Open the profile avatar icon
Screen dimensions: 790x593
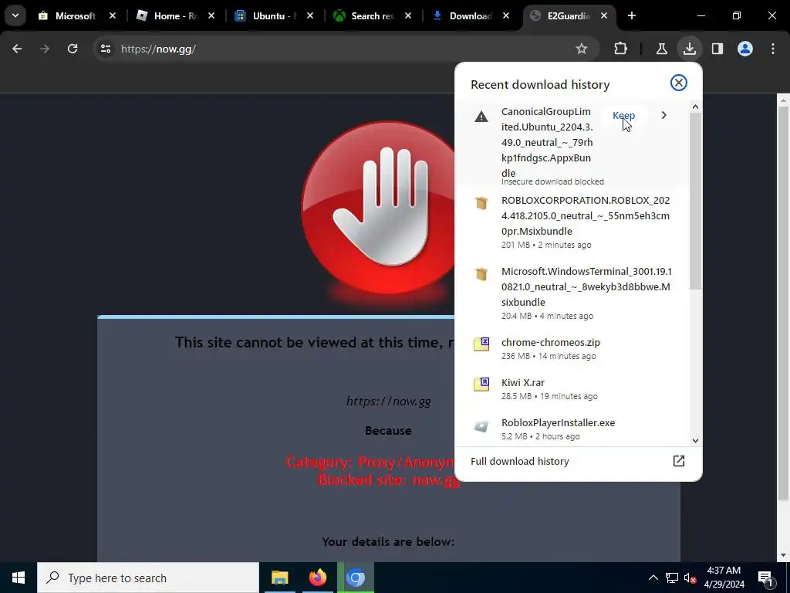coord(744,49)
